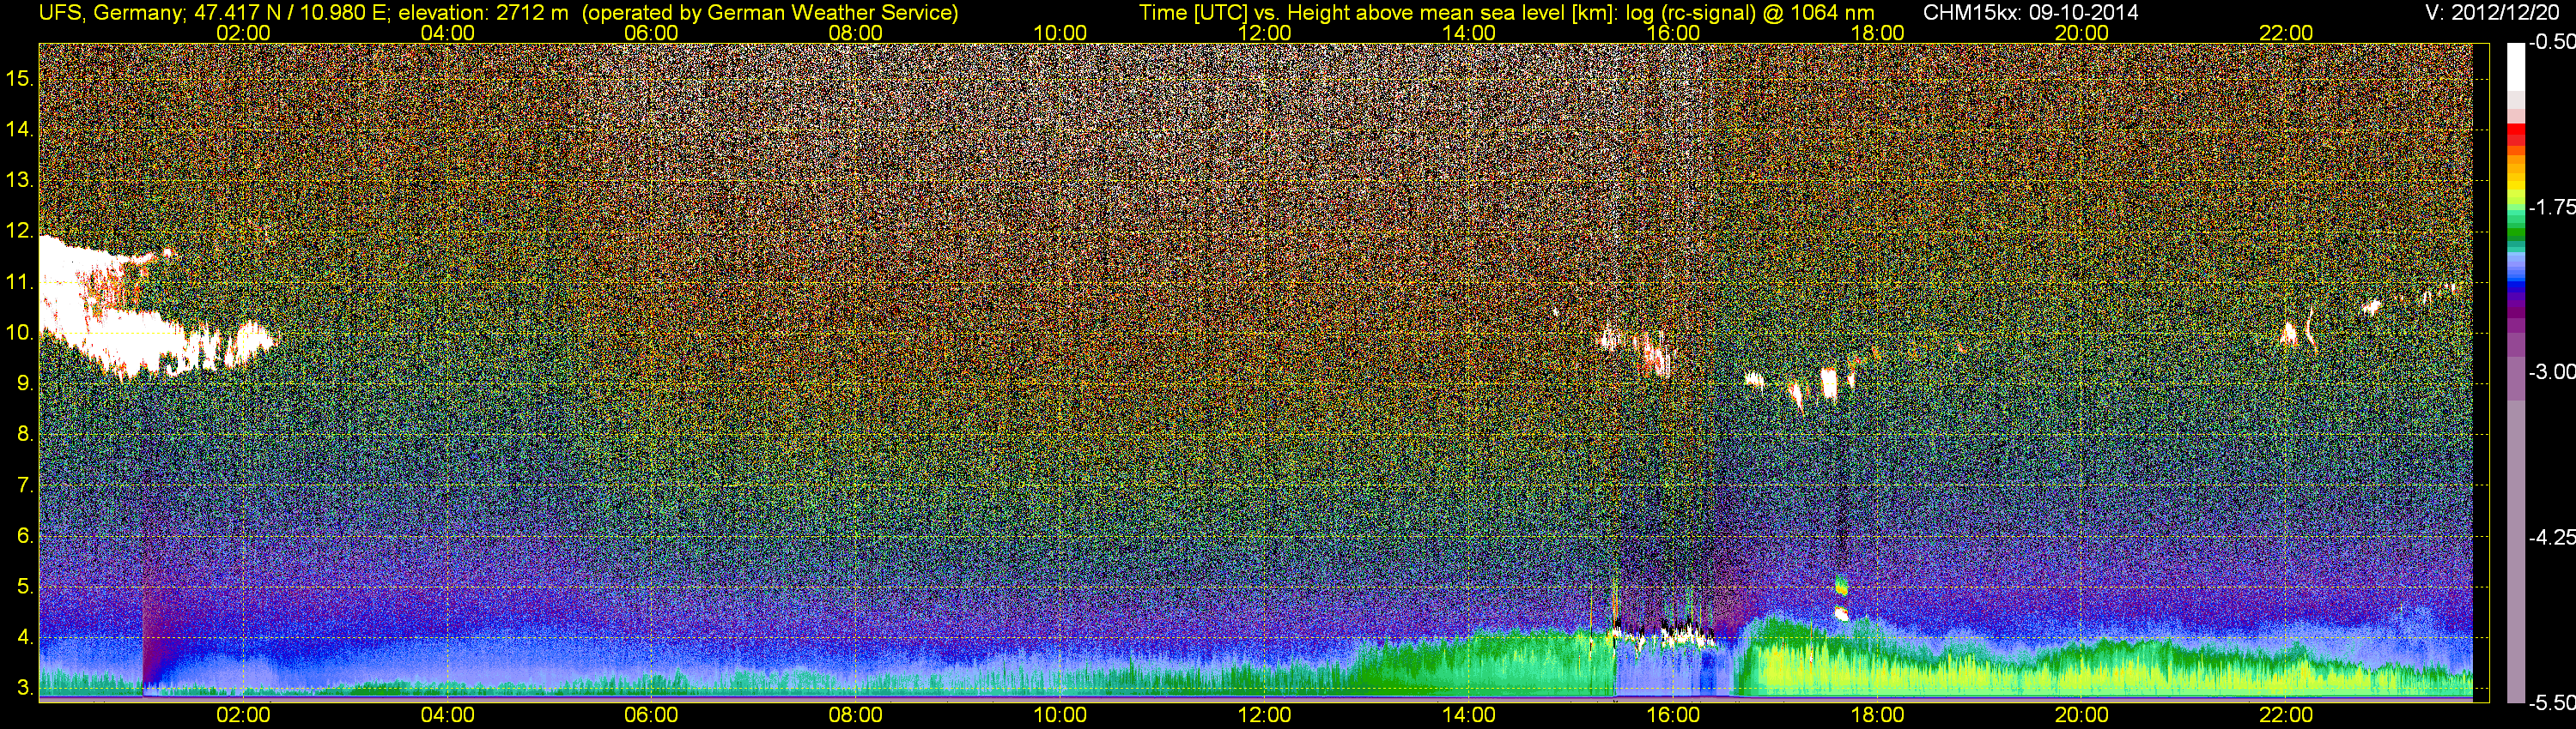Viewport: 2576px width, 729px height.
Task: Click the colorbar value '-3.00'
Action: tap(2551, 372)
